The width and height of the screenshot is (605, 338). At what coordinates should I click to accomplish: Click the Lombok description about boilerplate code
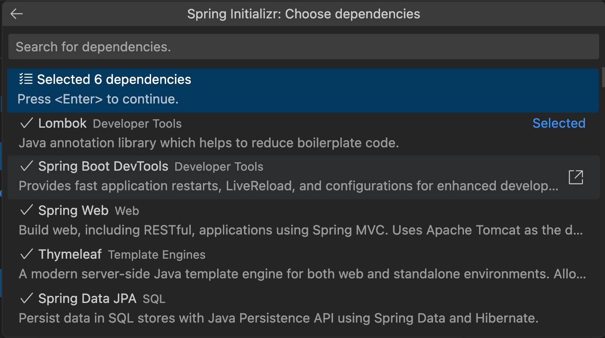[209, 143]
